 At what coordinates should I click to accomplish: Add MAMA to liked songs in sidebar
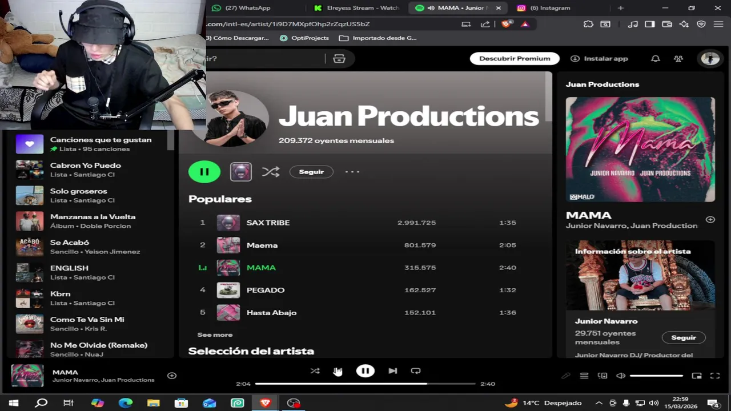pos(710,220)
